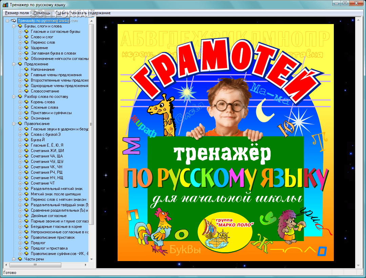Click the book icon beside Буквы, слоги и слова
The image size is (366, 278).
(x=20, y=26)
